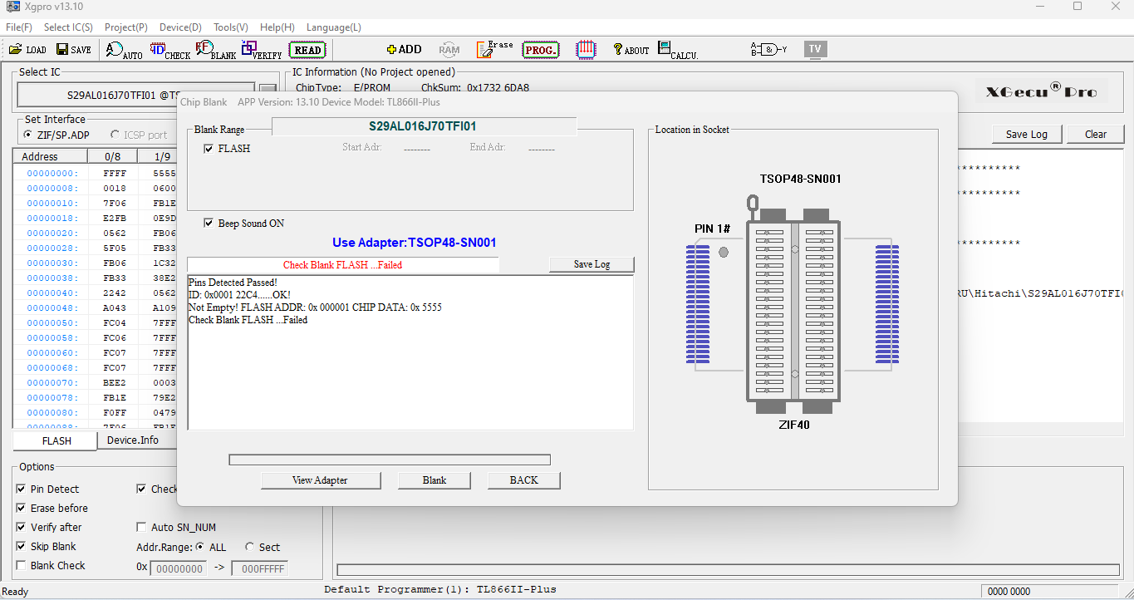This screenshot has height=600, width=1134.
Task: Open the Select IC(S) menu
Action: [68, 27]
